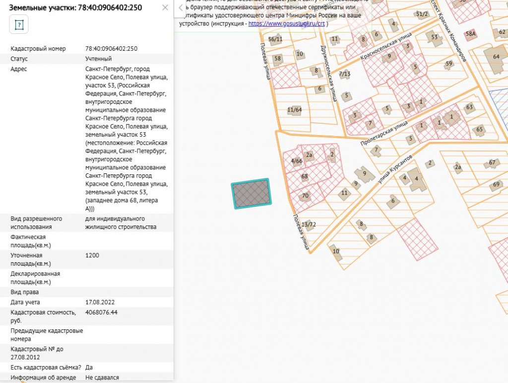The image size is (508, 383).
Task: Click building 68 on the map
Action: [x=305, y=177]
